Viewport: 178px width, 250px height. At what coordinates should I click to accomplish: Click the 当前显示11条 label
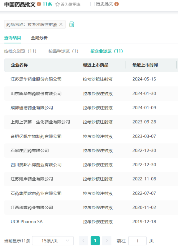click(17, 241)
